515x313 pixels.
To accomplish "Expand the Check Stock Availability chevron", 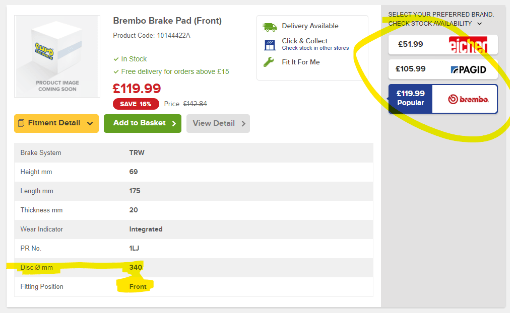I will tap(479, 24).
